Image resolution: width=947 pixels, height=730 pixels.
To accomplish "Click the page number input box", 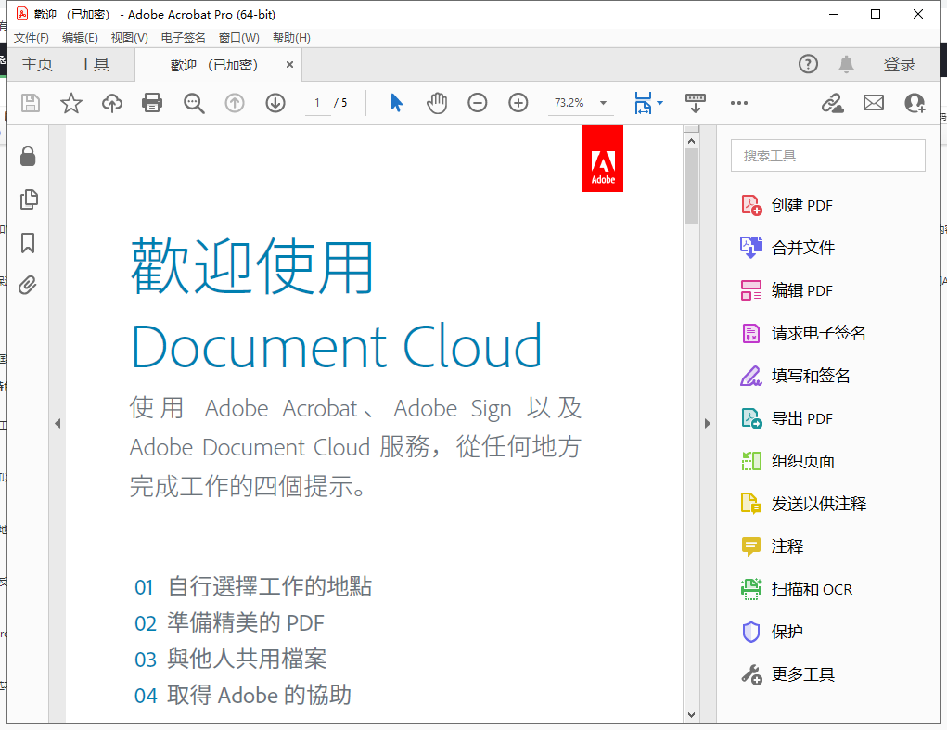I will coord(317,103).
